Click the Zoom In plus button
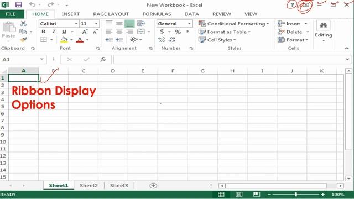Image resolution: width=354 pixels, height=199 pixels. tap(323, 194)
